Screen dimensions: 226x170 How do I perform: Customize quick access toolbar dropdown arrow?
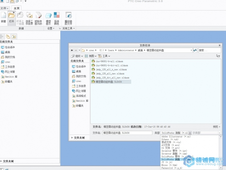tap(26, 1)
